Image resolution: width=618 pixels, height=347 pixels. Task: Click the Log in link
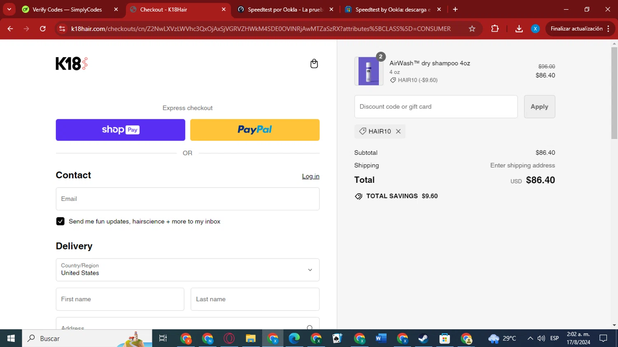[311, 176]
